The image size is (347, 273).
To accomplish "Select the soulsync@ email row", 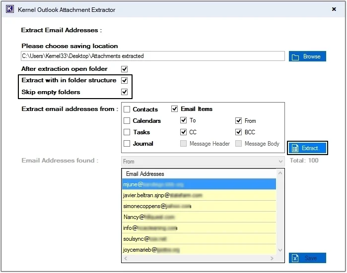I will (x=199, y=239).
